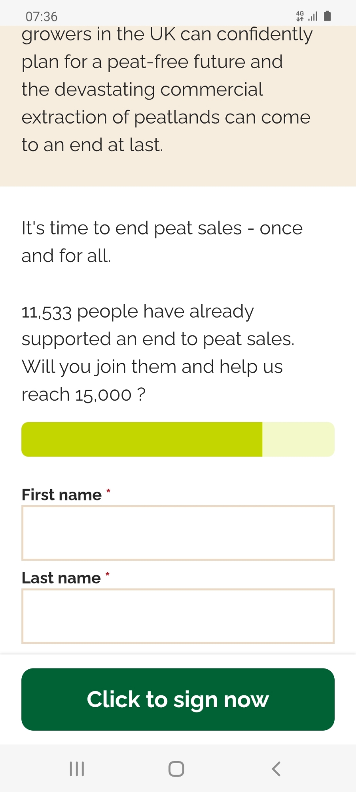Tap the 11,533 supporters count text

[x=47, y=312]
